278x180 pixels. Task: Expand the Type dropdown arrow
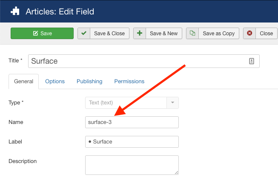point(172,103)
